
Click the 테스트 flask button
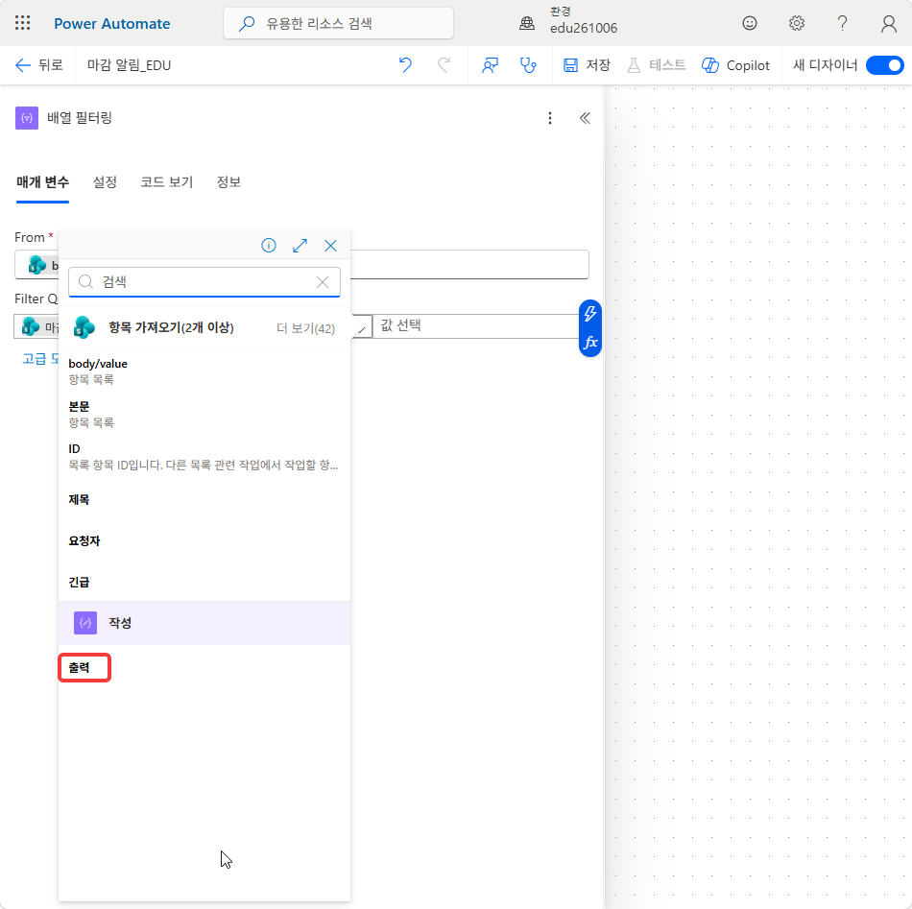pyautogui.click(x=657, y=65)
